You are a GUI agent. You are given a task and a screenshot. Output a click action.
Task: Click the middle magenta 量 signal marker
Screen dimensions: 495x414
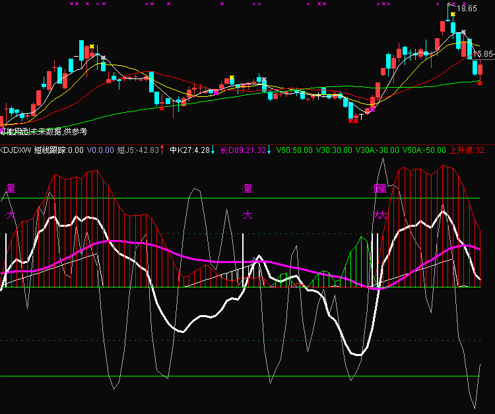point(247,189)
